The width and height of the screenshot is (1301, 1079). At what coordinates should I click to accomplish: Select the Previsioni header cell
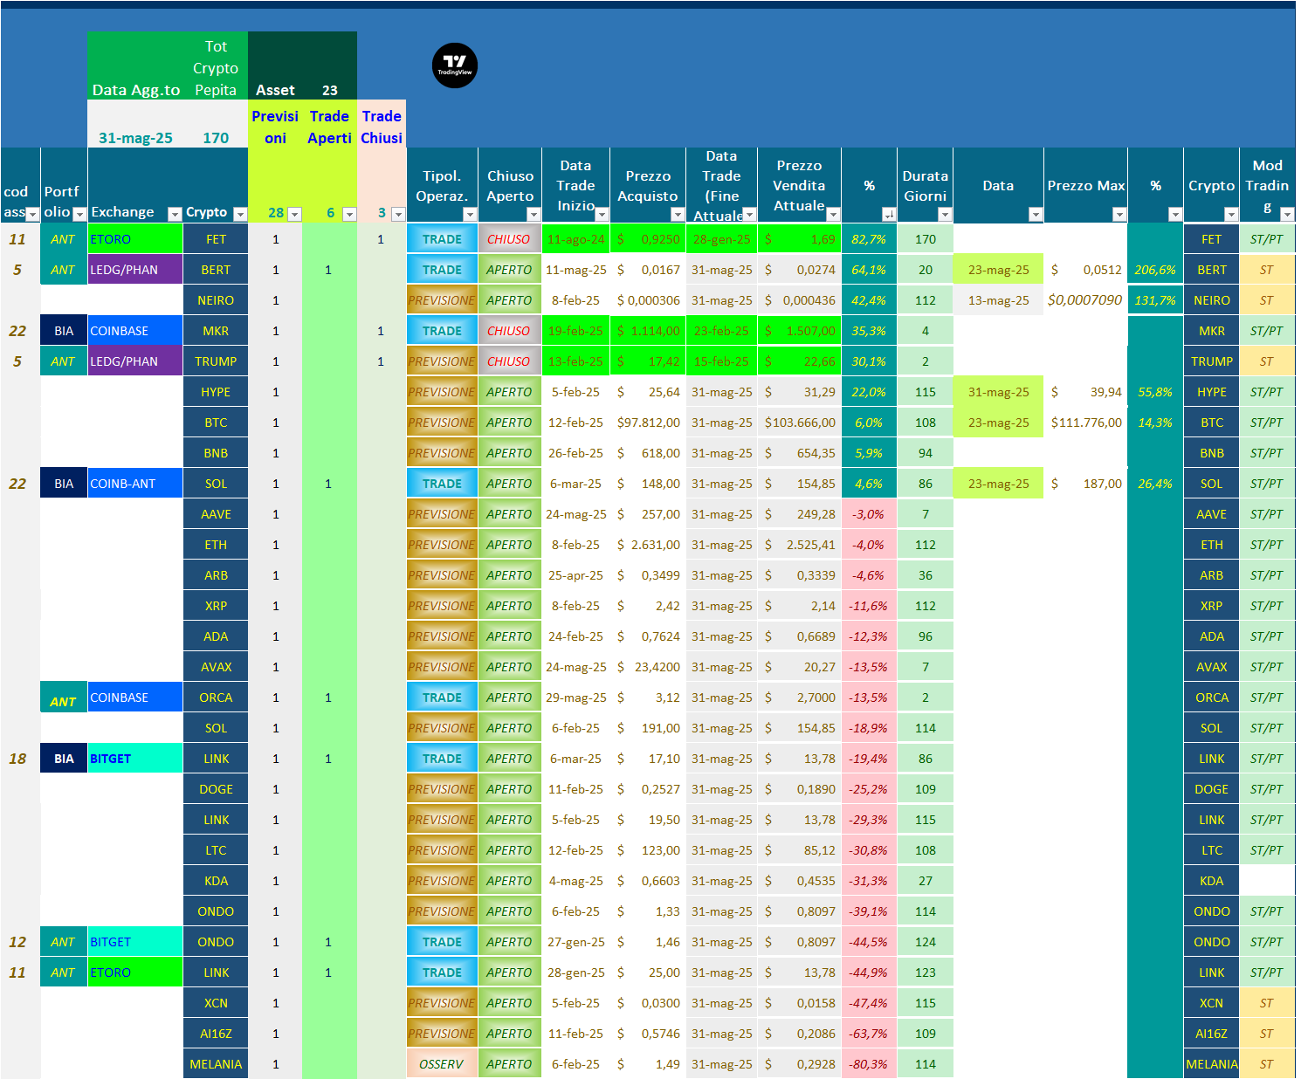tap(275, 127)
